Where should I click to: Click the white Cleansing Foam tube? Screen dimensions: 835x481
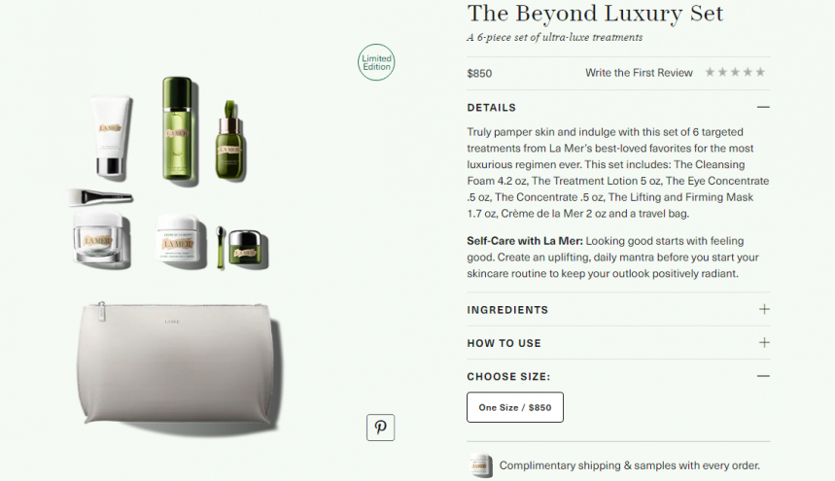pos(110,136)
